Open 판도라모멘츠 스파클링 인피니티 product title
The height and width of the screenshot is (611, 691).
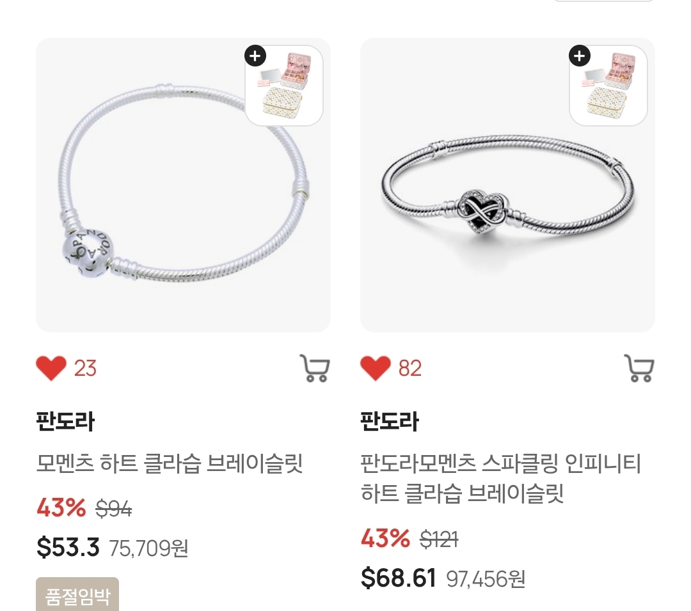pyautogui.click(x=500, y=478)
